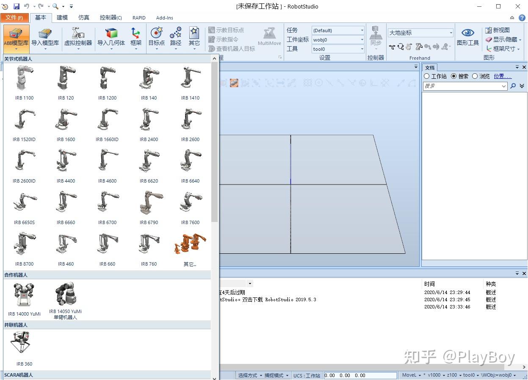Click the 新视图 button
Screen dimensions: 528x380
click(x=502, y=30)
